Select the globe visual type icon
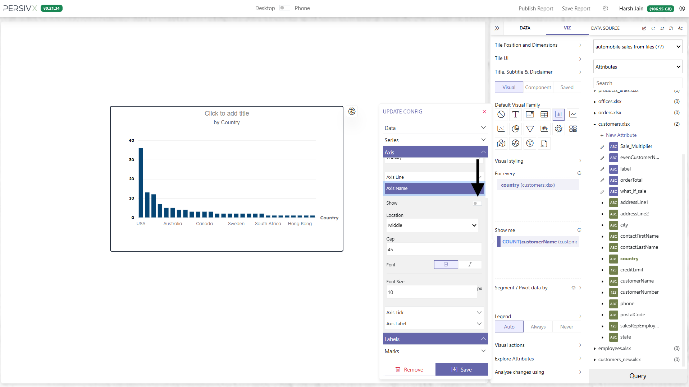This screenshot has width=689, height=387. tap(515, 144)
